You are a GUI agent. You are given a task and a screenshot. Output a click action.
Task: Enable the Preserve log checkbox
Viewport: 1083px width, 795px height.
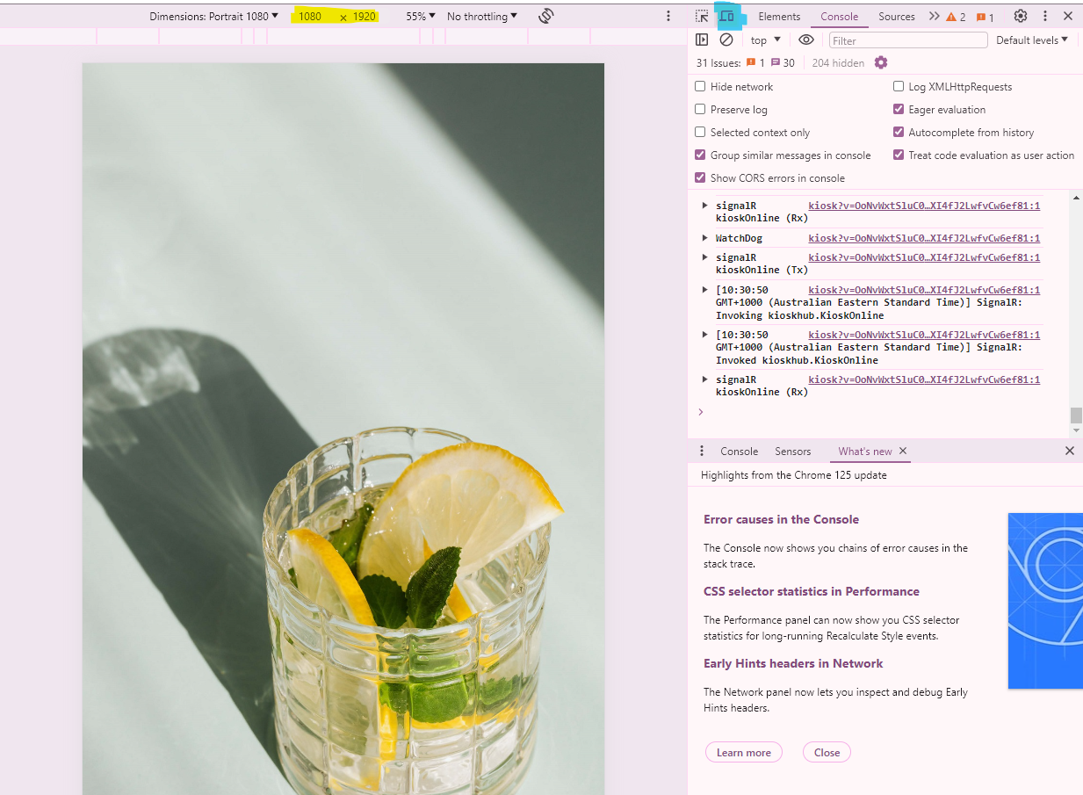(x=700, y=109)
